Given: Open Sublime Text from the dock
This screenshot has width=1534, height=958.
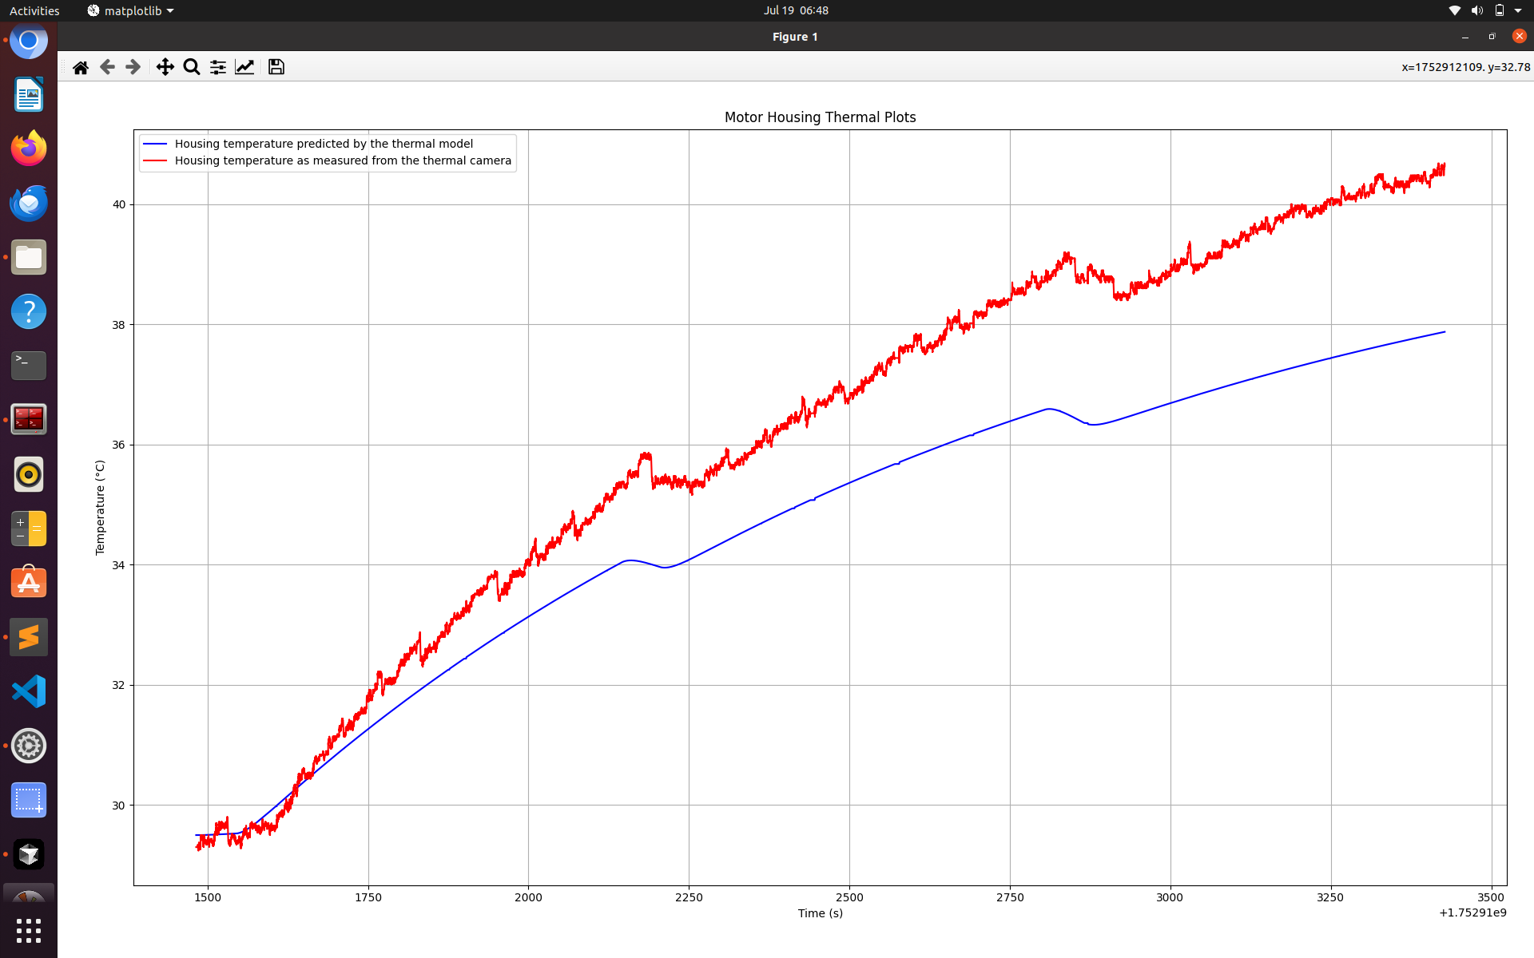Looking at the screenshot, I should coord(29,637).
